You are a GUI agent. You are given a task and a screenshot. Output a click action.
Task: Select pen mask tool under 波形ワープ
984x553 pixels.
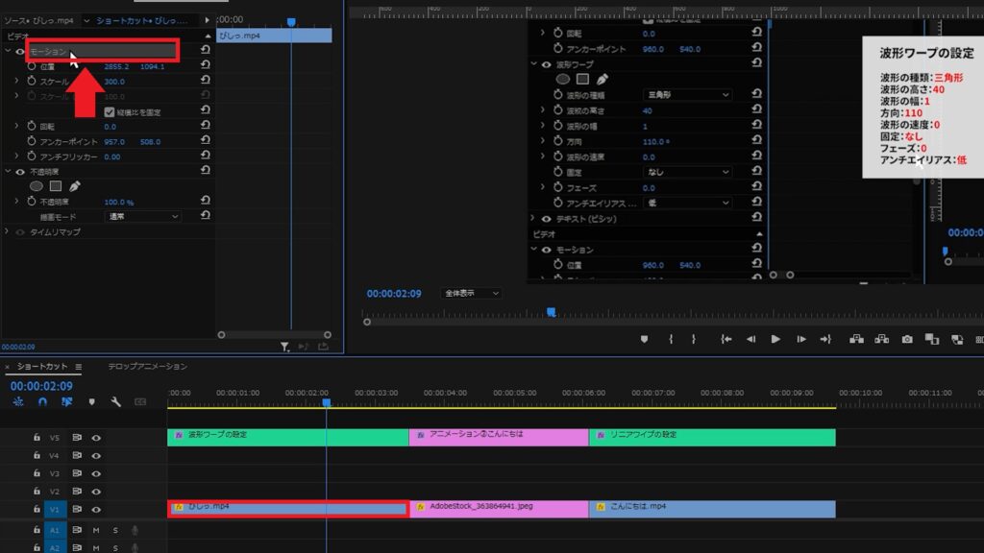(602, 79)
